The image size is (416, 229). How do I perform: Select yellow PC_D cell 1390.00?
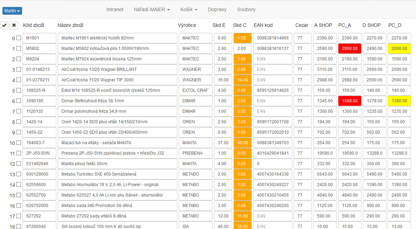[399, 101]
